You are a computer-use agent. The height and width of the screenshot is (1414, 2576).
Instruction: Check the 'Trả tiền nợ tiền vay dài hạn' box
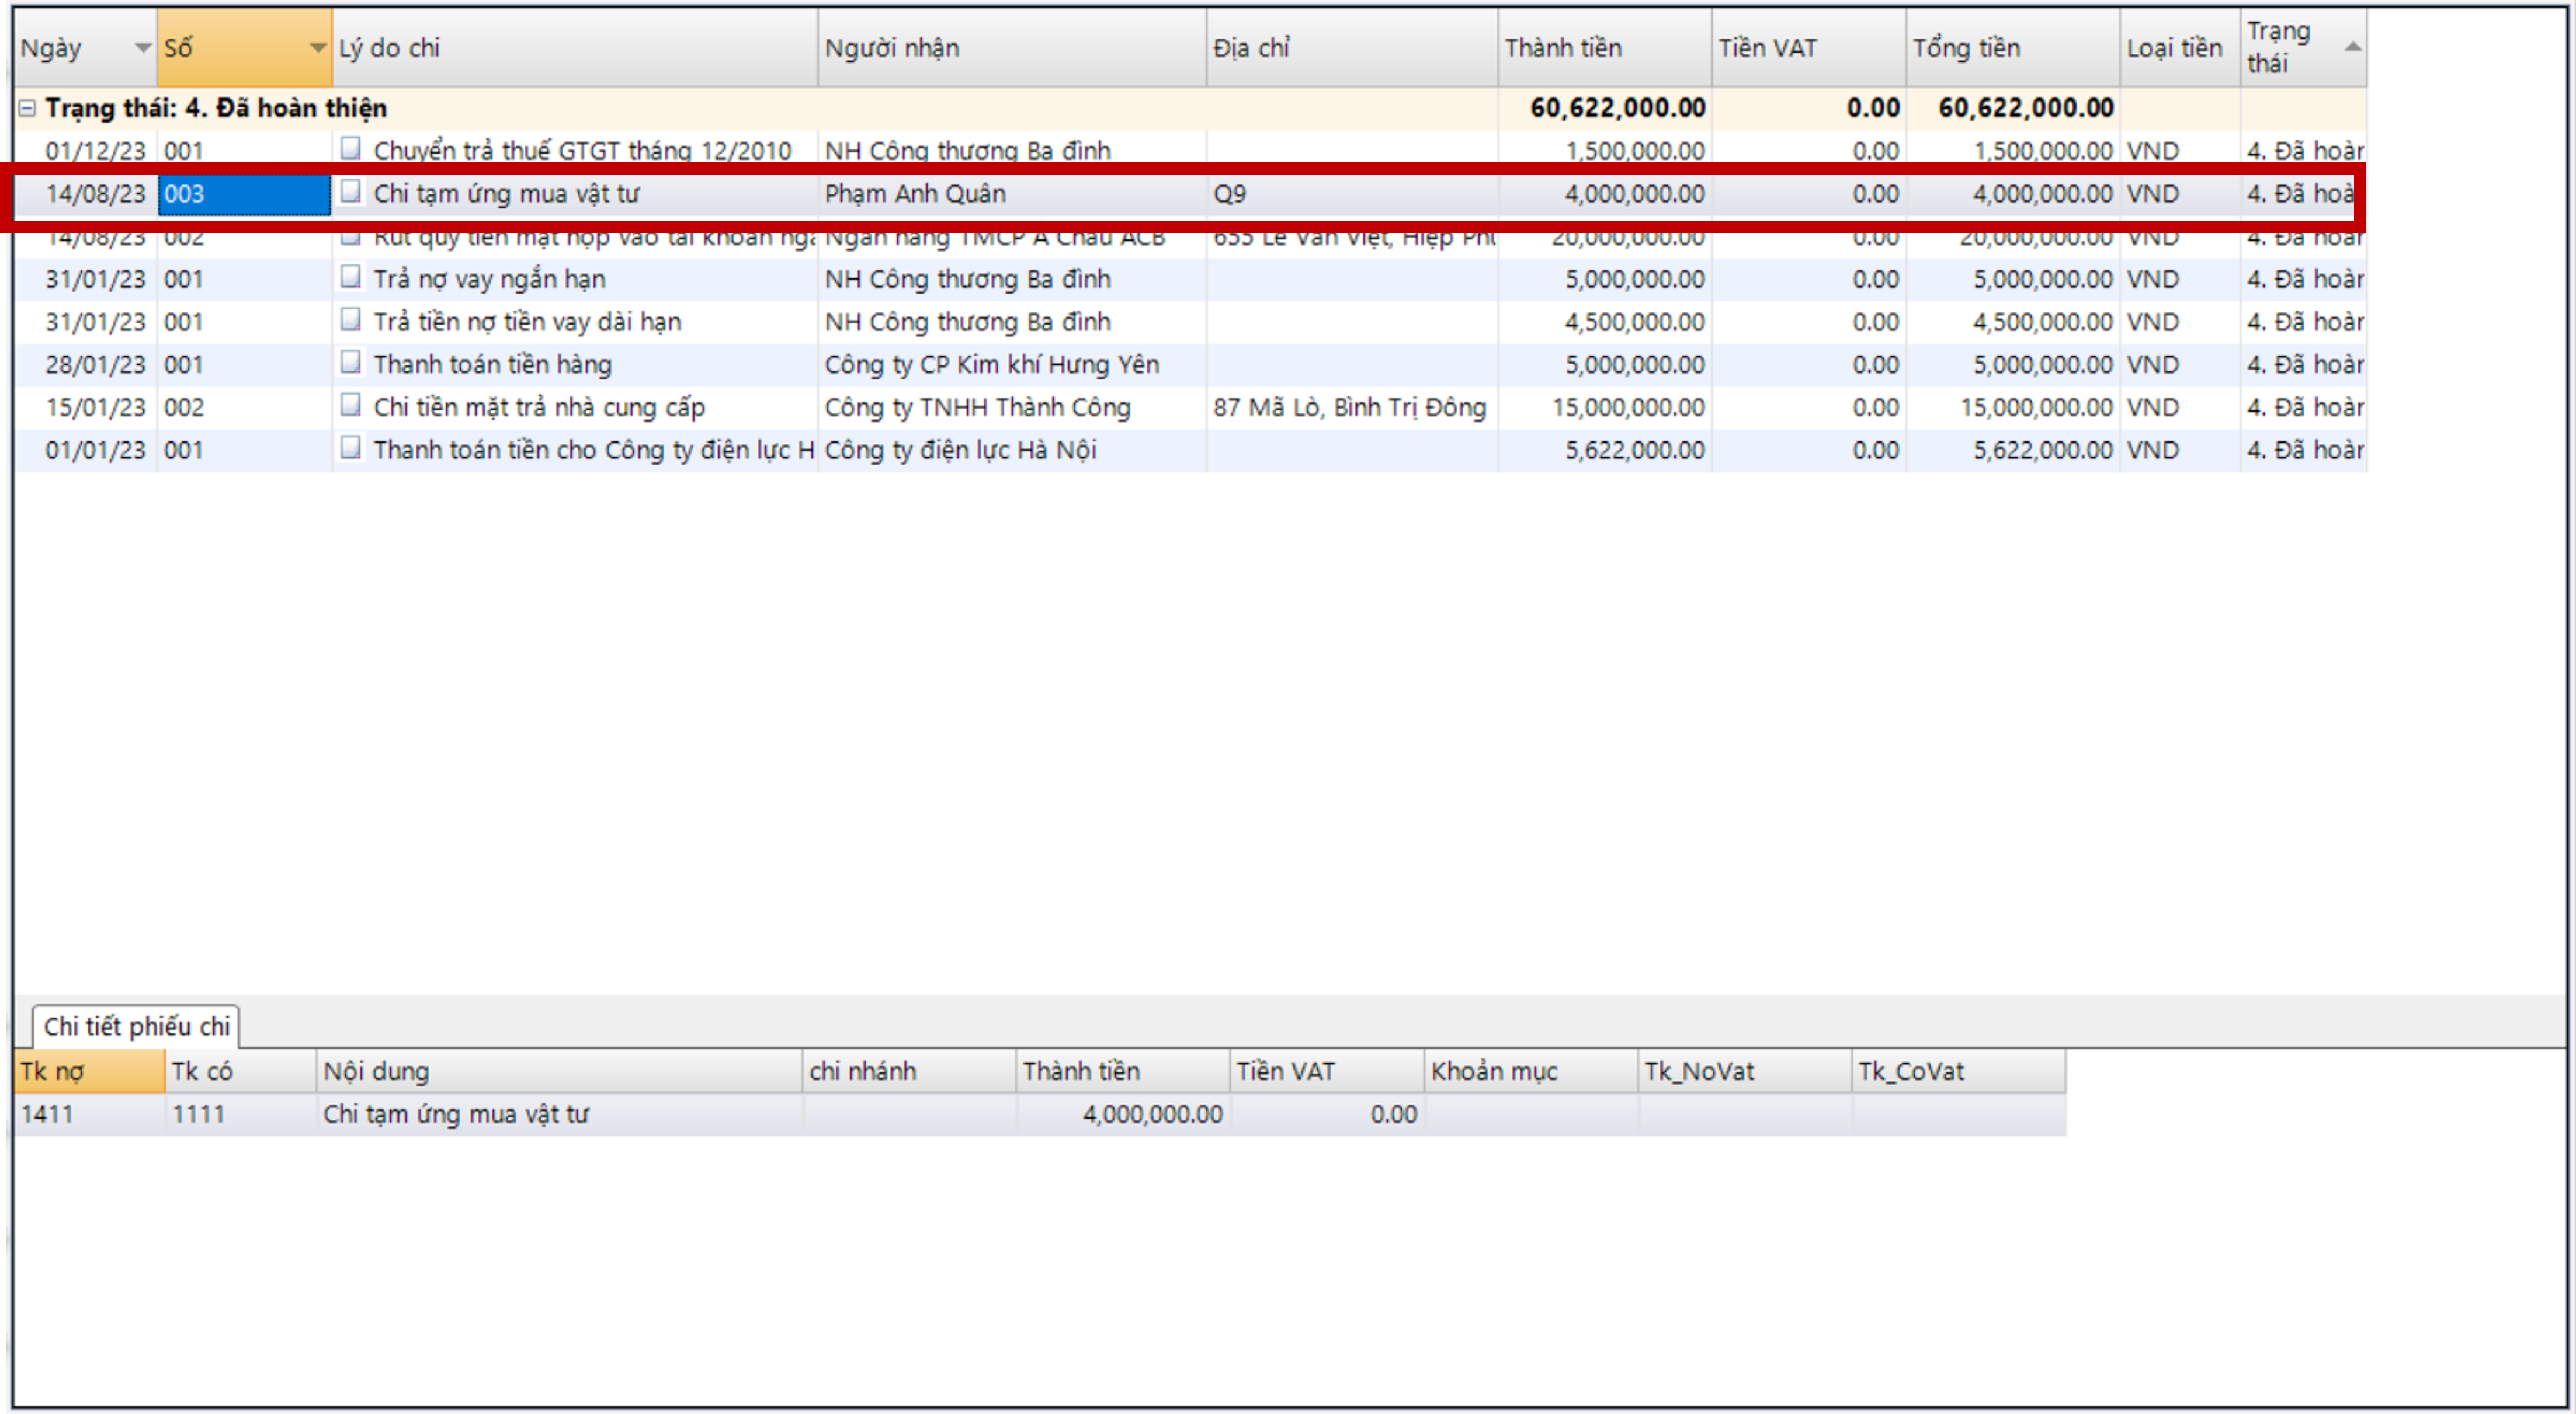tap(350, 320)
